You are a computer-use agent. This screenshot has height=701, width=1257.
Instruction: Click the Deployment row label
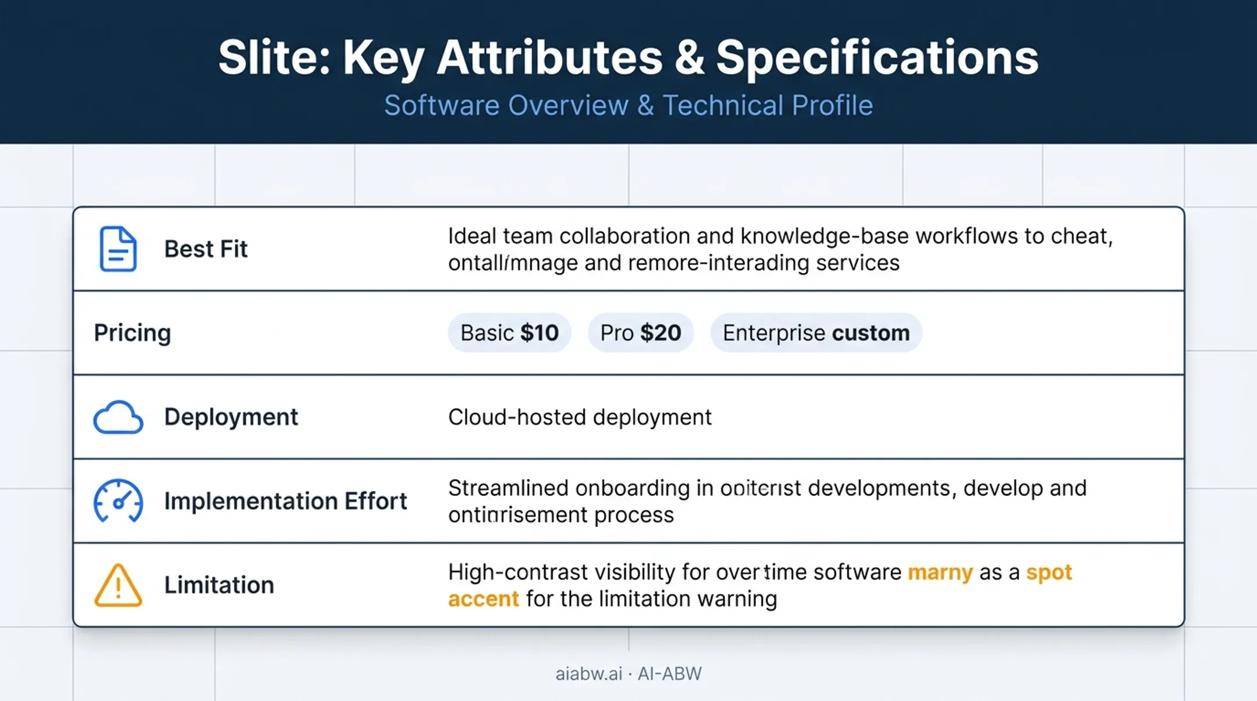tap(231, 417)
